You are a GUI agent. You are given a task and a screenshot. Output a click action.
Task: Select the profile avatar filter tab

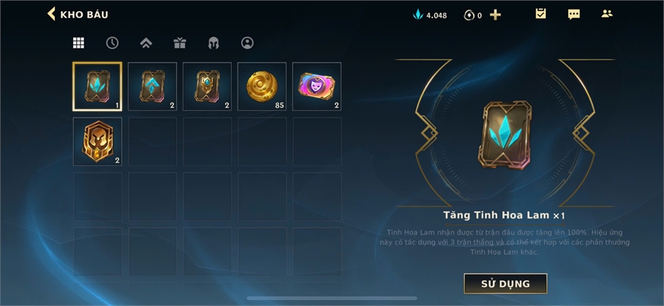pos(247,43)
